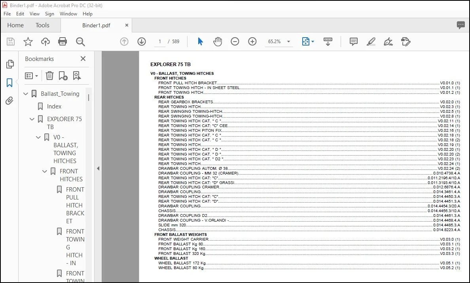Click the scrolling mode keyboard icon
Viewport: 470px width, 283px height.
pos(328,42)
